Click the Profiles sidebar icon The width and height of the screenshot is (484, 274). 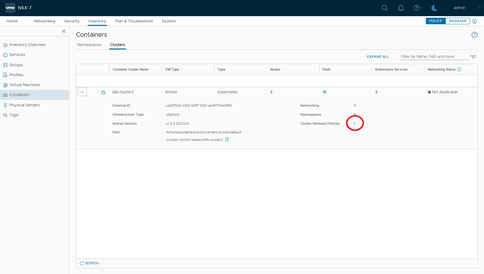5,75
